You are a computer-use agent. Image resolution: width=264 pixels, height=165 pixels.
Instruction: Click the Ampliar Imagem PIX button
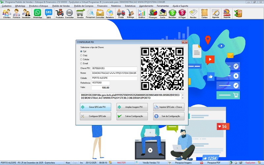coord(132,107)
